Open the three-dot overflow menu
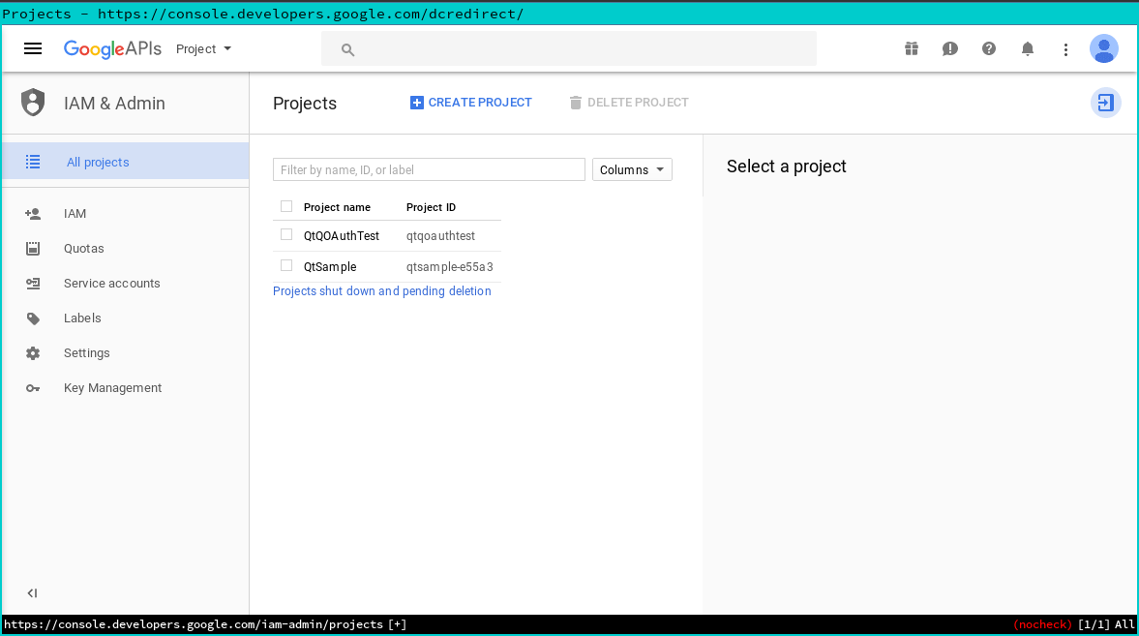 click(x=1065, y=48)
